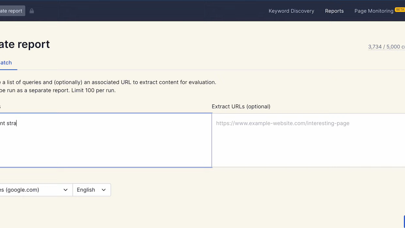The width and height of the screenshot is (405, 228).
Task: Open the google.com search engine dropdown
Action: [36, 190]
